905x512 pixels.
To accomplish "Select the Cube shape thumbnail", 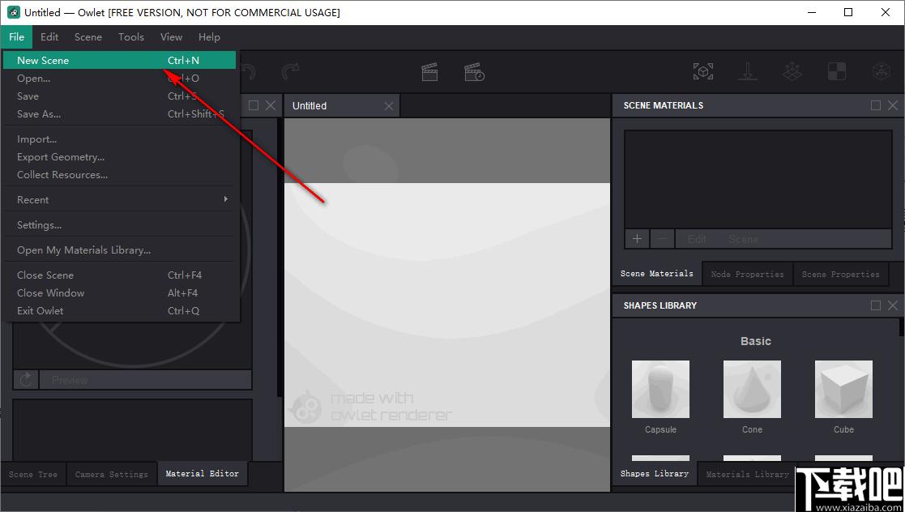I will click(843, 390).
